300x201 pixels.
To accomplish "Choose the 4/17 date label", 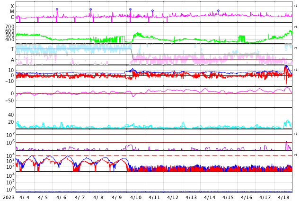I will 265,197.
